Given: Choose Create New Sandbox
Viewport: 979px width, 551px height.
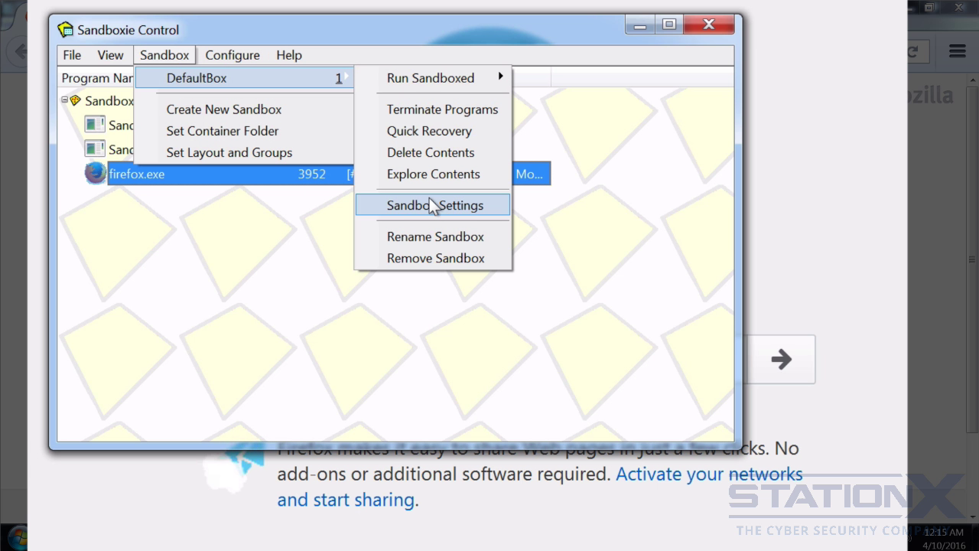Looking at the screenshot, I should tap(224, 109).
